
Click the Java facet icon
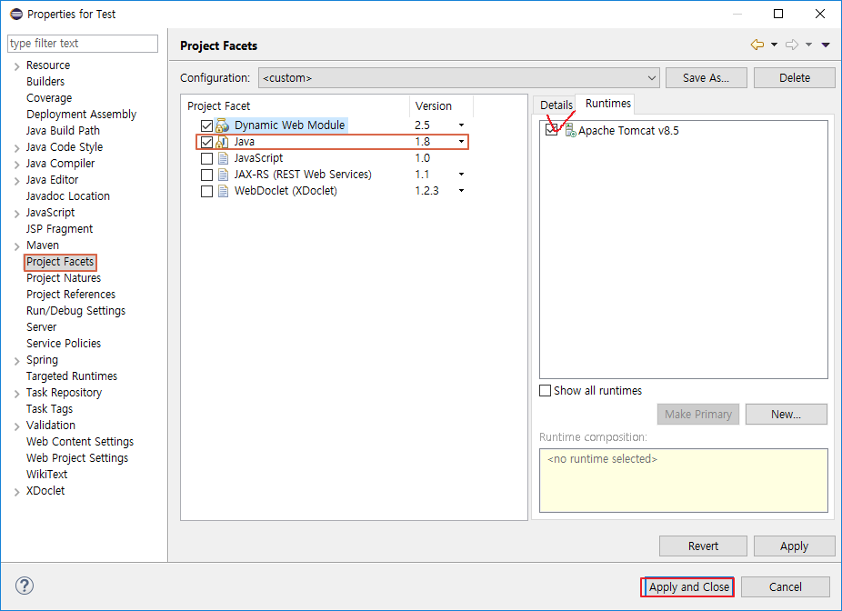click(222, 142)
